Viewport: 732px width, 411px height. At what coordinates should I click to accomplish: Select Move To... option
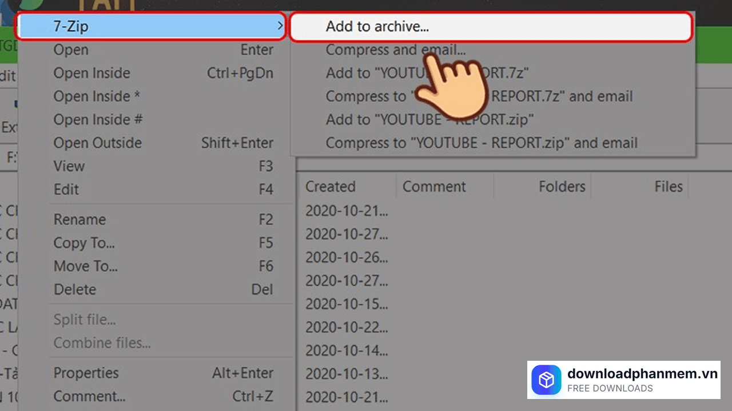(x=85, y=266)
